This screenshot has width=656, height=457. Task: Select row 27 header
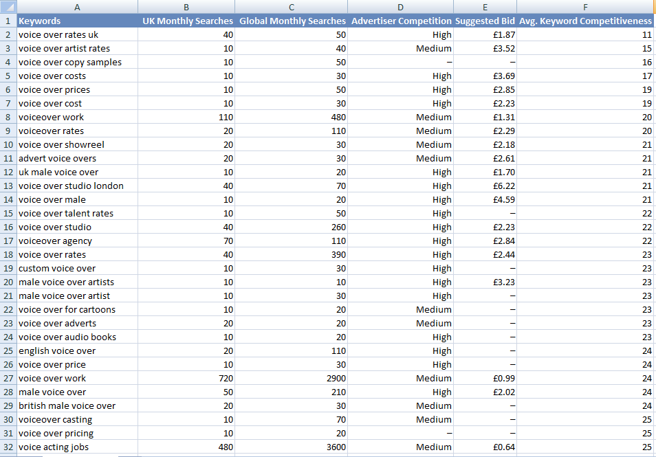click(8, 379)
